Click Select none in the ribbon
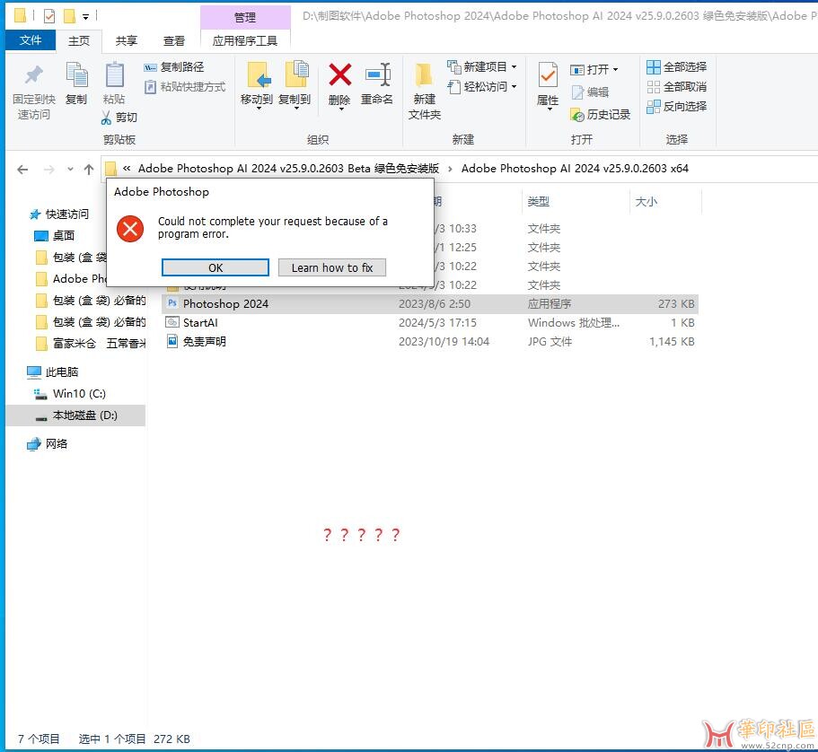This screenshot has height=752, width=818. (x=677, y=86)
